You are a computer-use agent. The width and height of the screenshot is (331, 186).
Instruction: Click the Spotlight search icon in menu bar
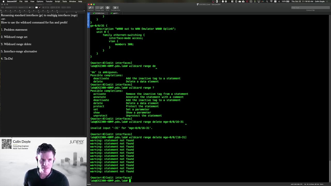pos(267,2)
